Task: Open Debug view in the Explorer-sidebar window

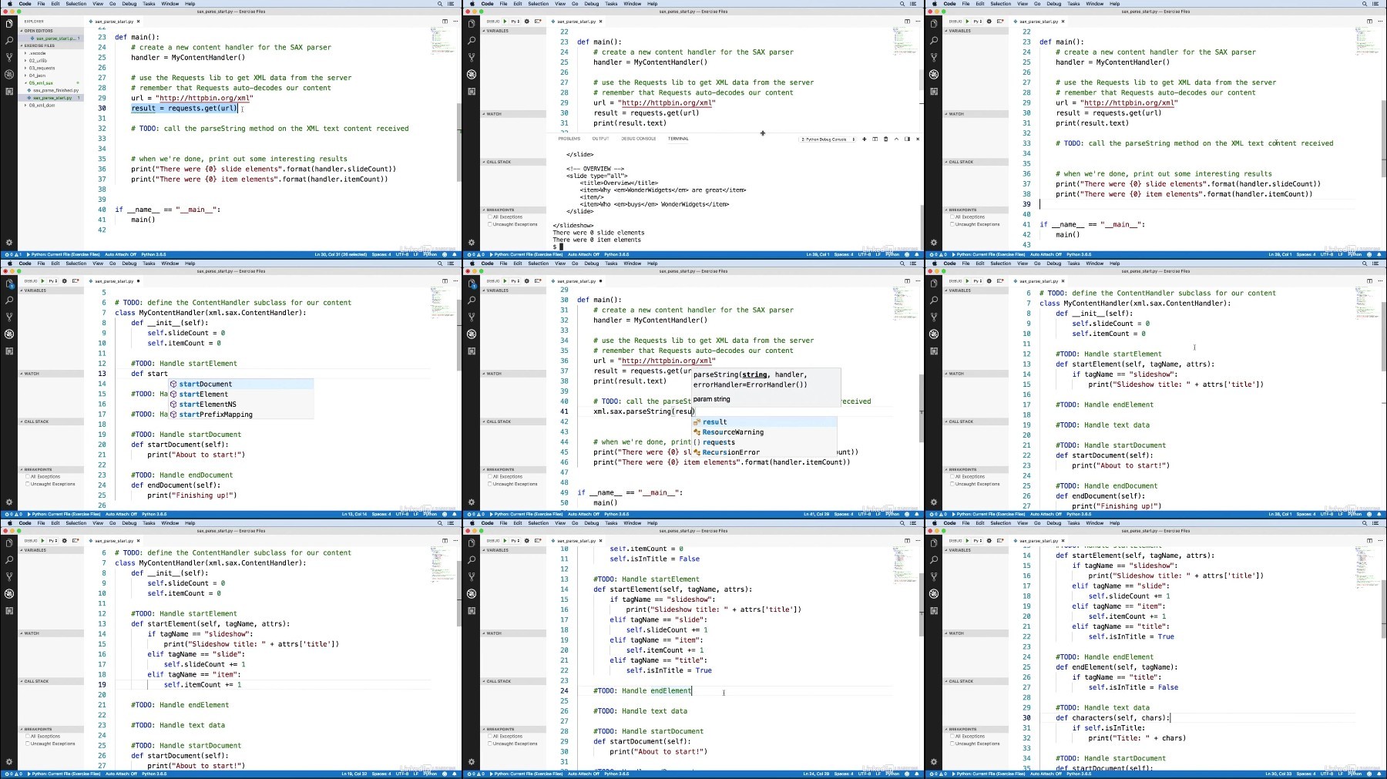Action: click(9, 74)
